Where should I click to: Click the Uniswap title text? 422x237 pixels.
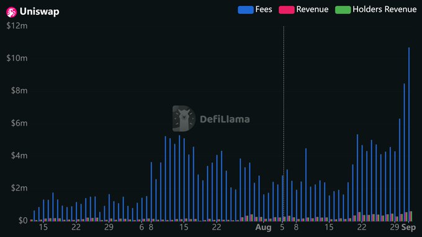click(40, 12)
